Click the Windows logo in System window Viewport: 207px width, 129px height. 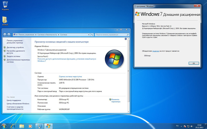tap(114, 59)
